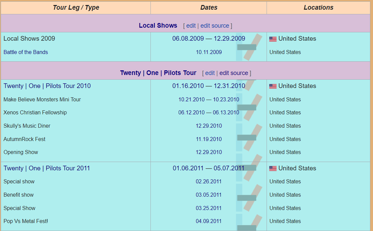
Task: Click 'edit source' next to Local Shows heading
Action: pos(215,26)
